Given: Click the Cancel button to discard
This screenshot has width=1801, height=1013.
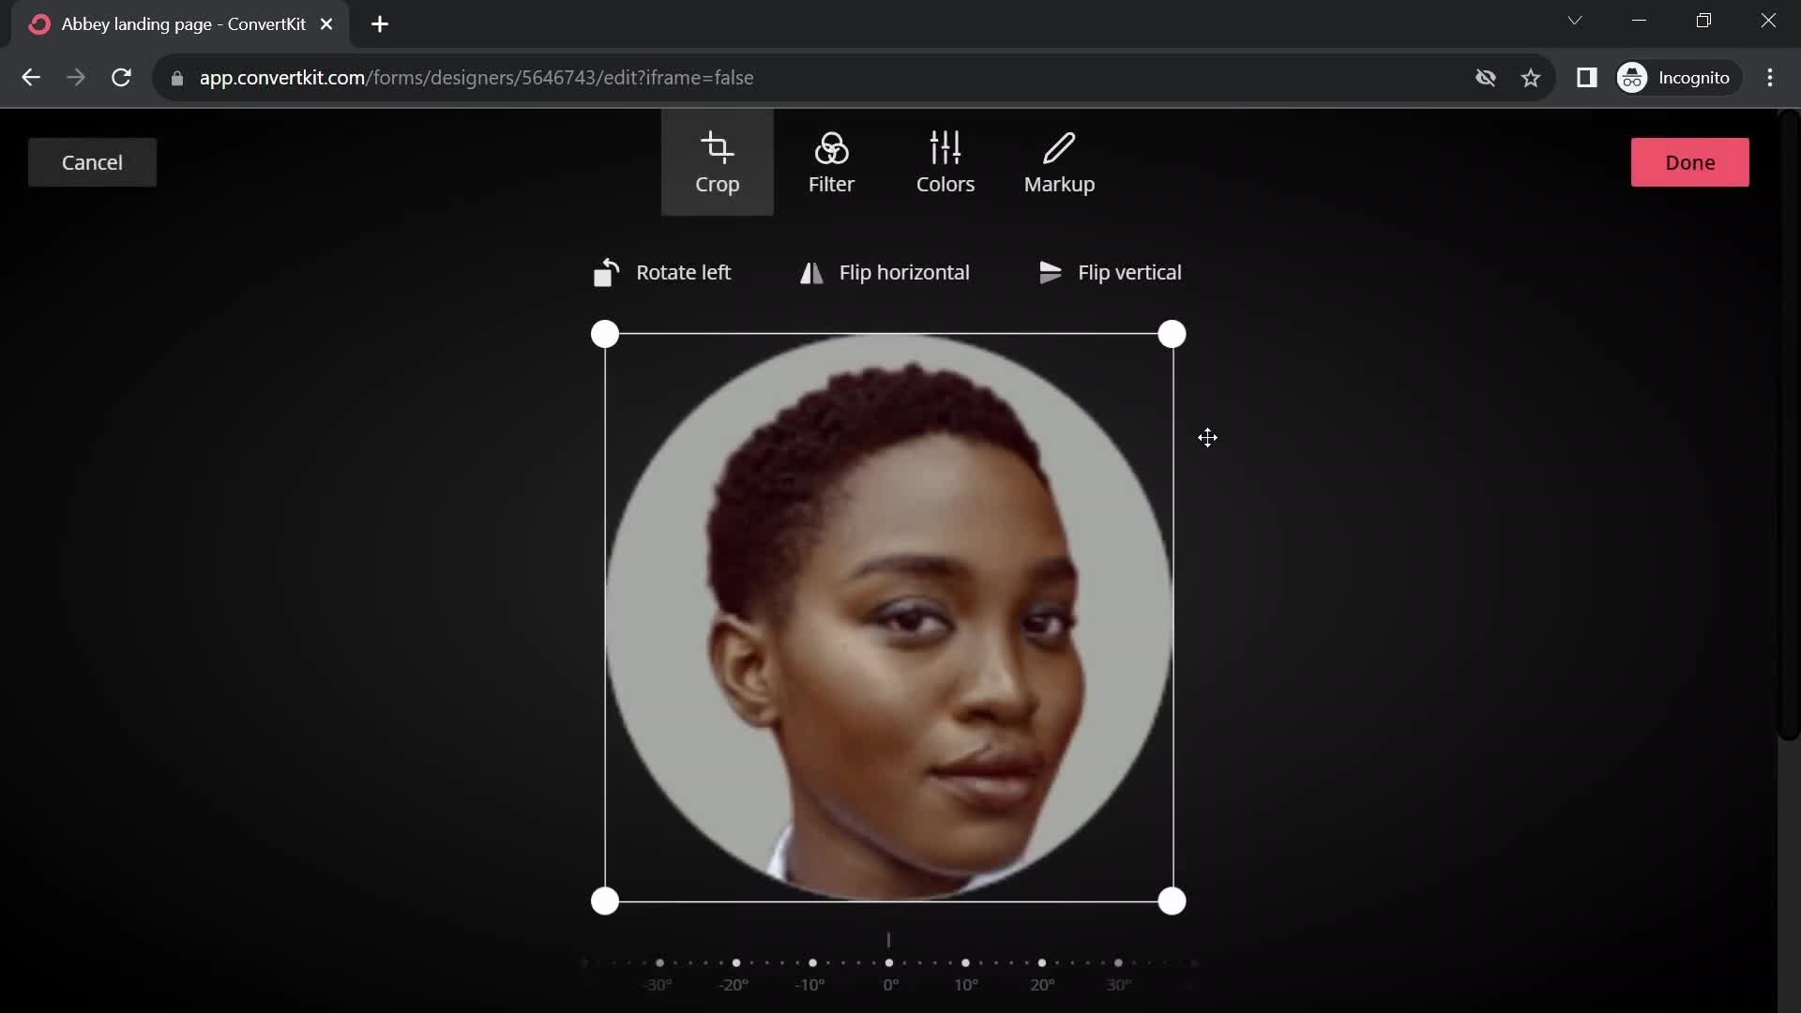Looking at the screenshot, I should click(93, 162).
